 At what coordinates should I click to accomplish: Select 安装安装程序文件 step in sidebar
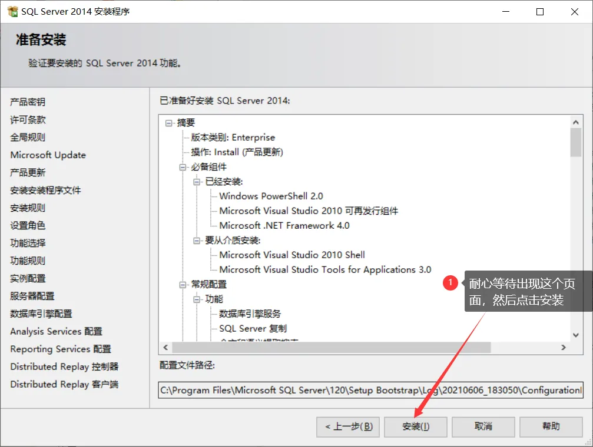pos(45,190)
